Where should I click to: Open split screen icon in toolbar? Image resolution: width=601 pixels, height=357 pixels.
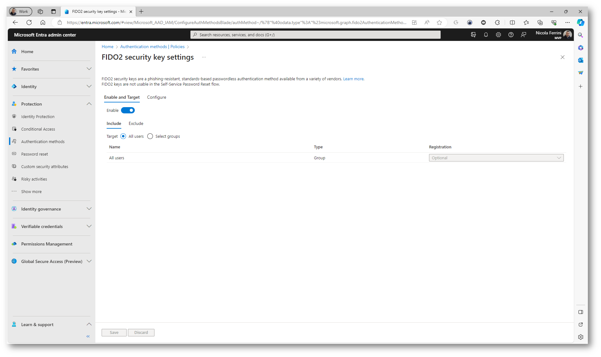[512, 22]
